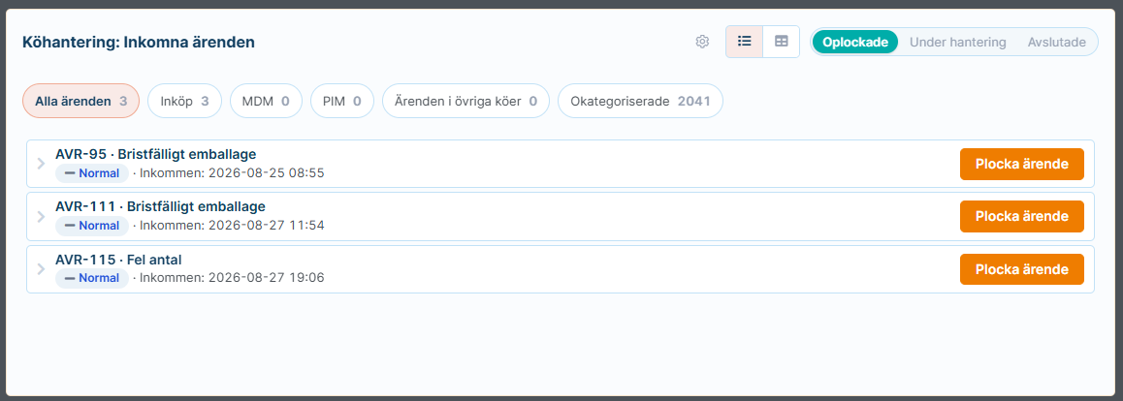The height and width of the screenshot is (401, 1123).
Task: Expand the AVR-115 case chevron
Action: pyautogui.click(x=41, y=269)
